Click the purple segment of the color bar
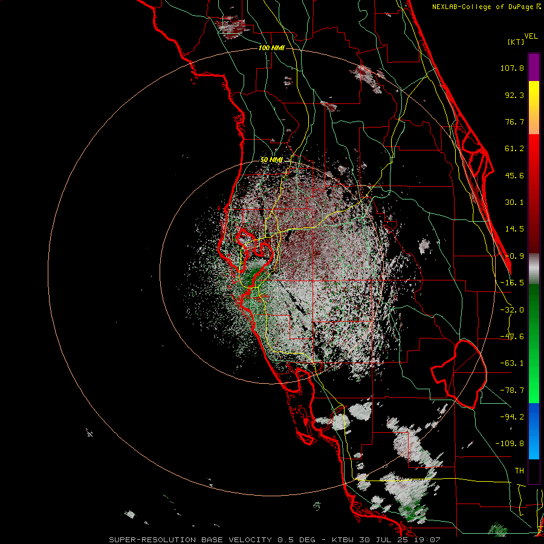Image resolution: width=544 pixels, height=544 pixels. (x=534, y=67)
